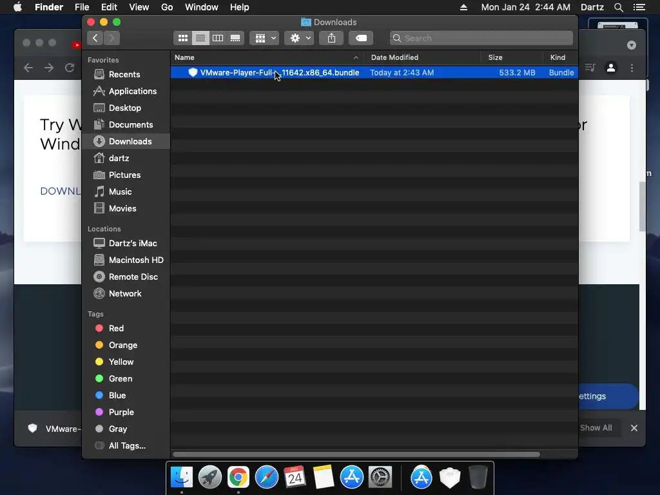The image size is (660, 495).
Task: Open All Tags… in sidebar
Action: (x=126, y=446)
